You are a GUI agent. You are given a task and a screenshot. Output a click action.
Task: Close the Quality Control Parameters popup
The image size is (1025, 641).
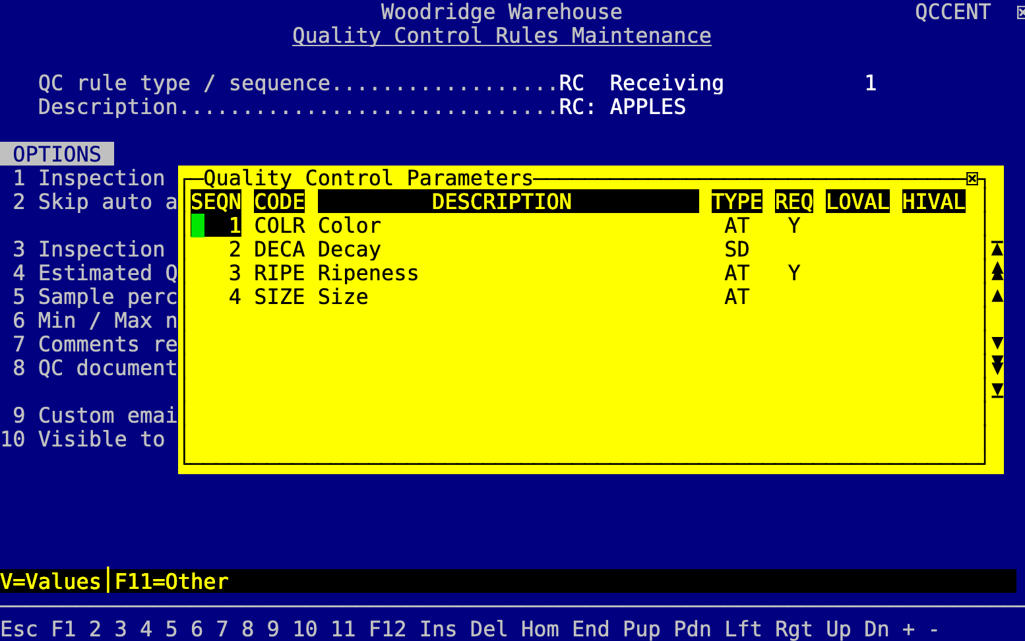972,179
